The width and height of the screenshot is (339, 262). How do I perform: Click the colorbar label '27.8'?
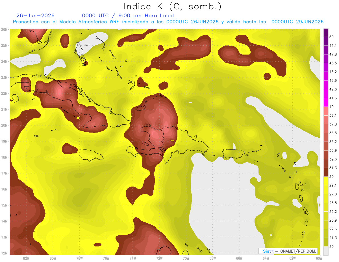coord(333,194)
